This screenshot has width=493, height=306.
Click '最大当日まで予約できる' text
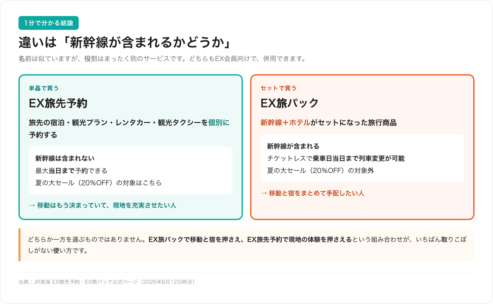[71, 171]
